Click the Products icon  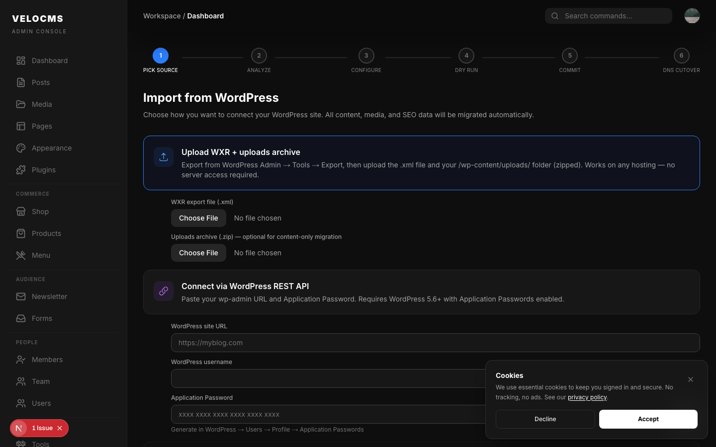20,233
